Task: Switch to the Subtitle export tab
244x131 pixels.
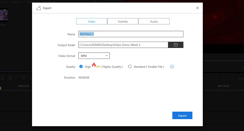Action: pyautogui.click(x=123, y=21)
